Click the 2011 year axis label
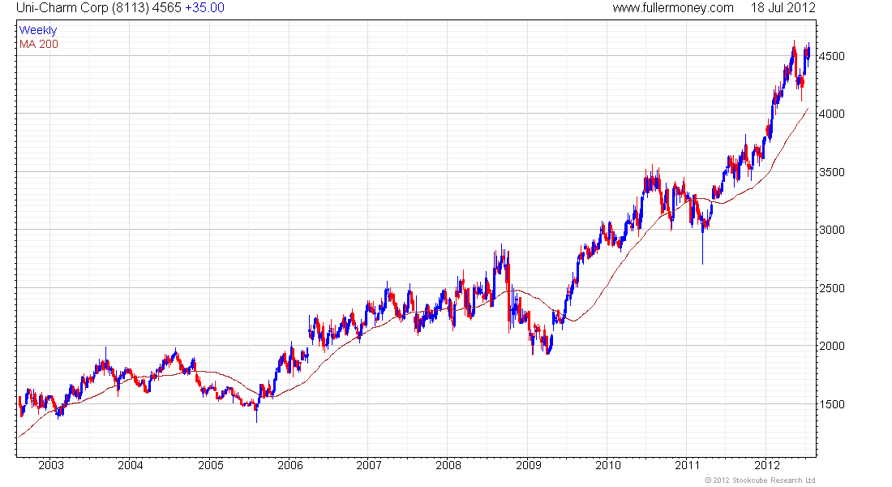Screen dimensions: 892x487 coord(687,465)
